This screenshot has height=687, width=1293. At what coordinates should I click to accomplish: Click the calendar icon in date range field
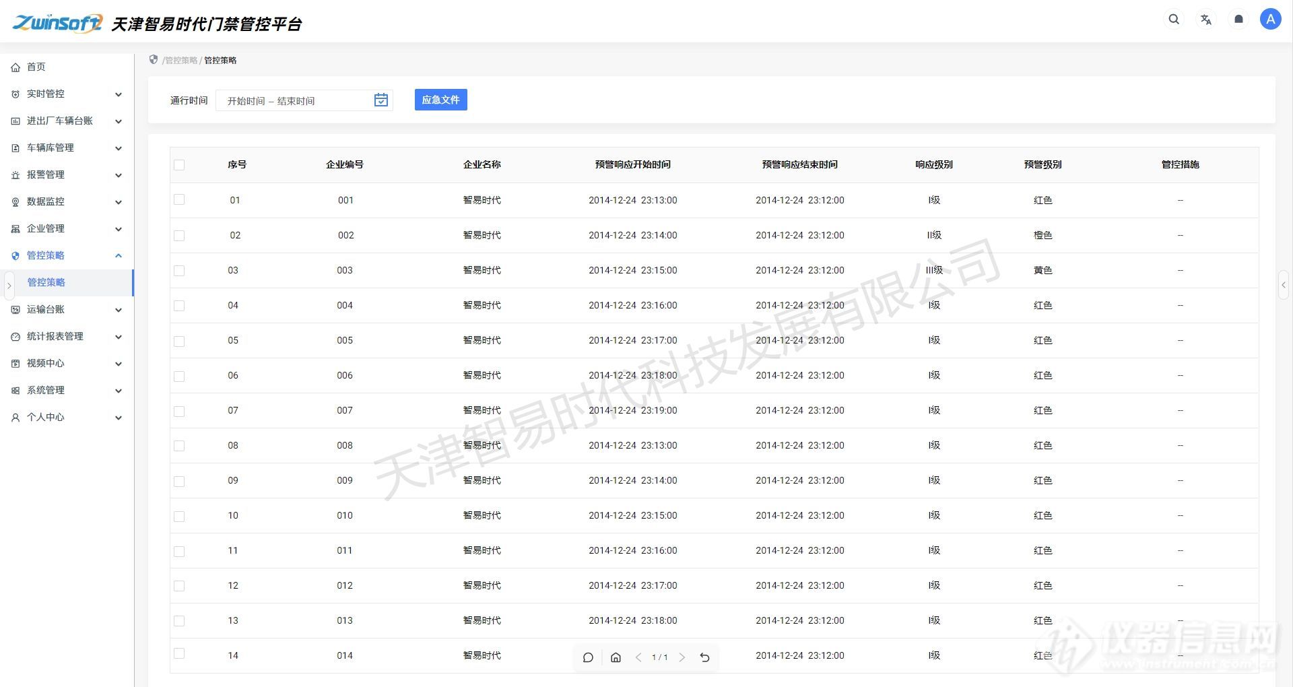coord(381,100)
